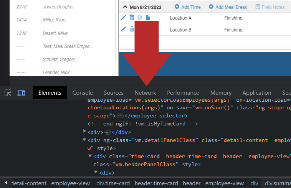Click the end ngIf comment line
This screenshot has height=188, width=291.
[x=143, y=124]
